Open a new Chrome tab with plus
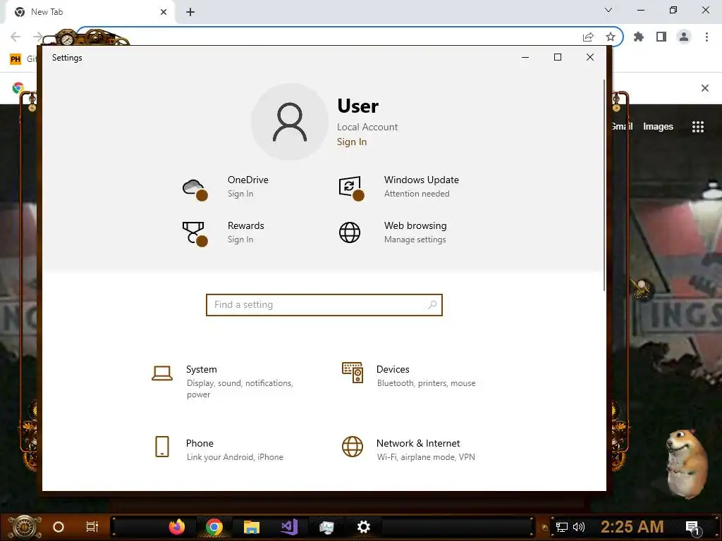This screenshot has height=541, width=722. tap(190, 13)
